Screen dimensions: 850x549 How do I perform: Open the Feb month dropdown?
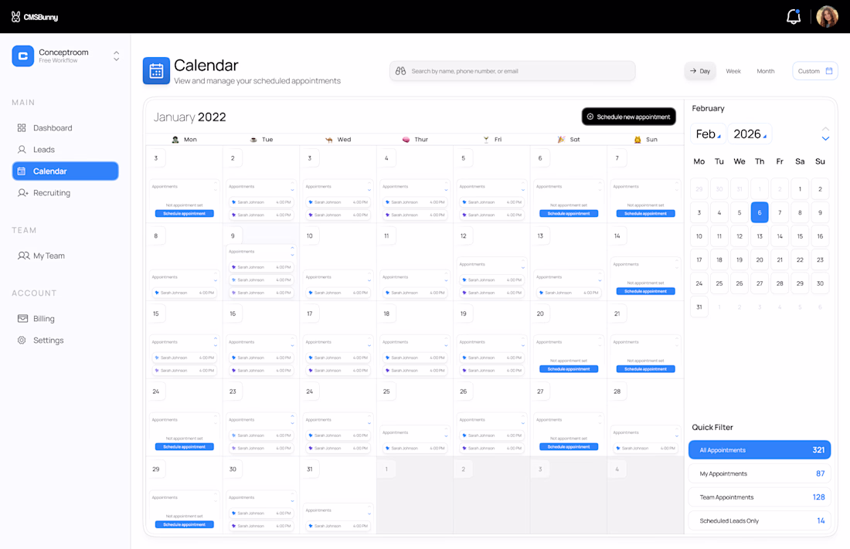708,134
